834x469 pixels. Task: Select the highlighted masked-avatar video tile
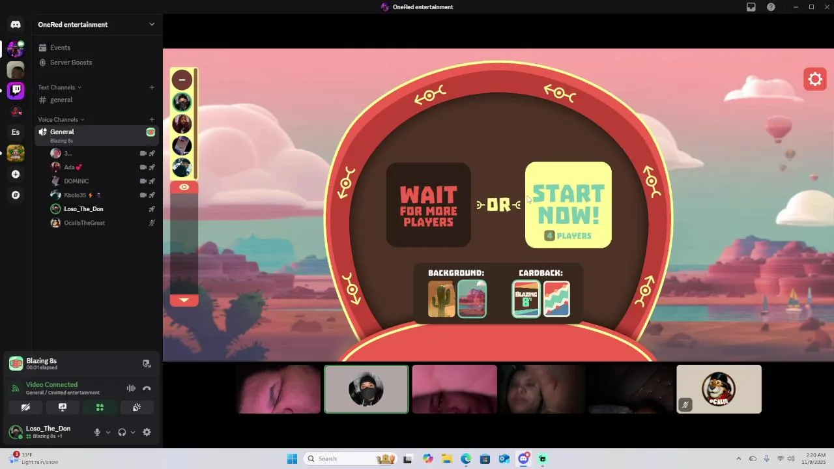[366, 389]
